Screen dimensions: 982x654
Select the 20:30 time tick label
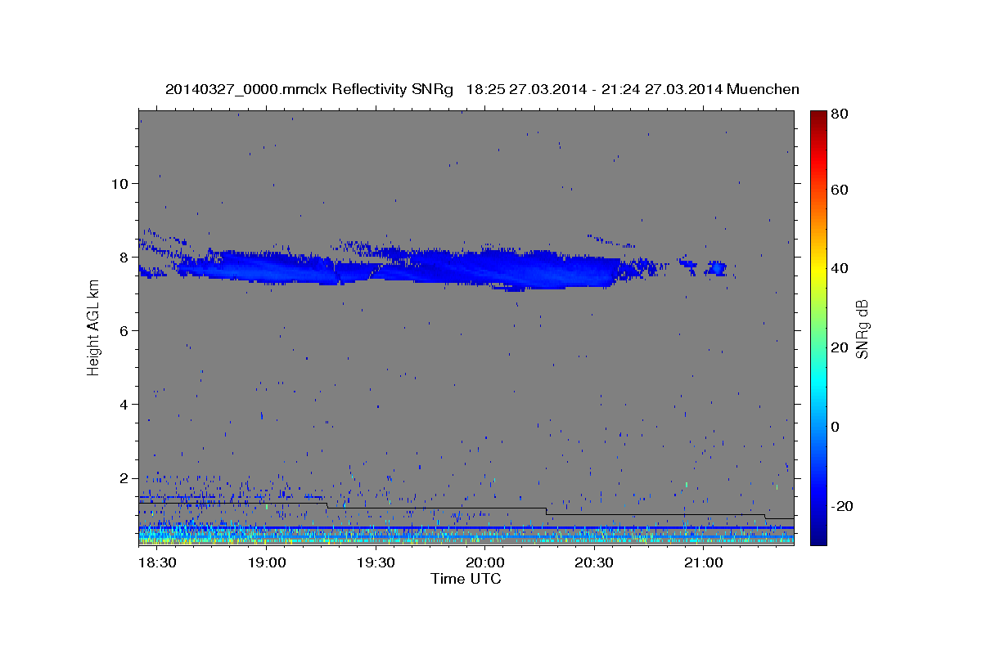coord(594,563)
